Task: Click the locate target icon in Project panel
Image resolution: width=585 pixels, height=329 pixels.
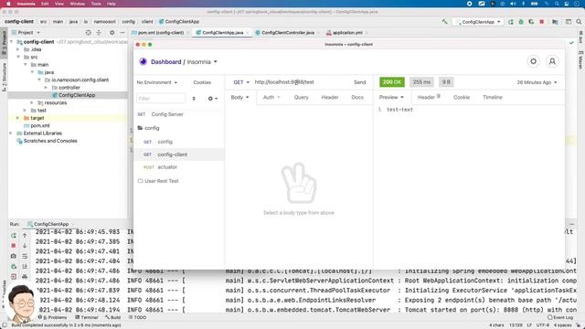Action: [x=88, y=33]
